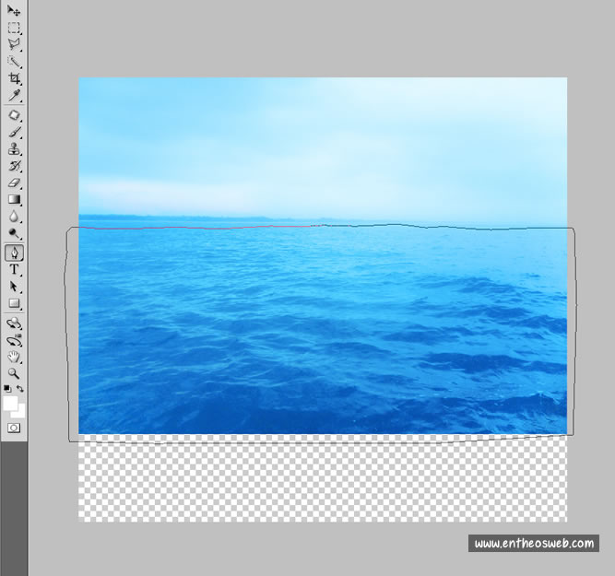The image size is (615, 576).
Task: Toggle Quick Mask mode
Action: pyautogui.click(x=14, y=429)
